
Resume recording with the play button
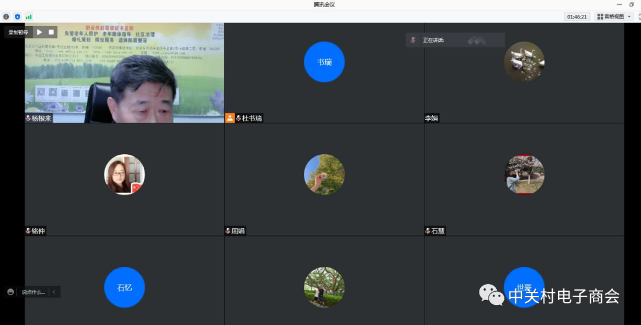[x=39, y=32]
